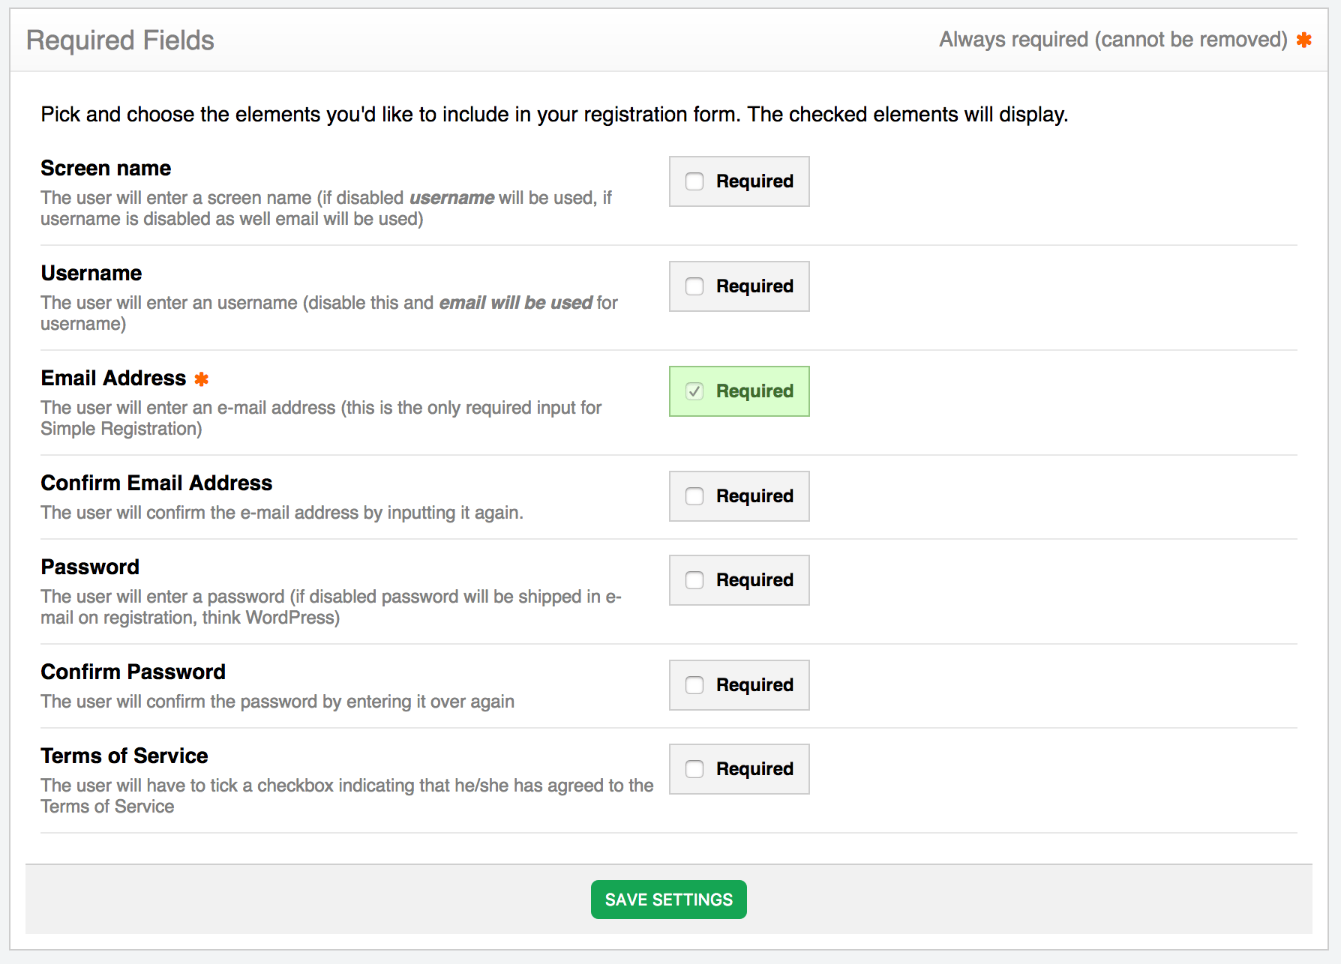Click the Terms of Service heading

tap(124, 756)
